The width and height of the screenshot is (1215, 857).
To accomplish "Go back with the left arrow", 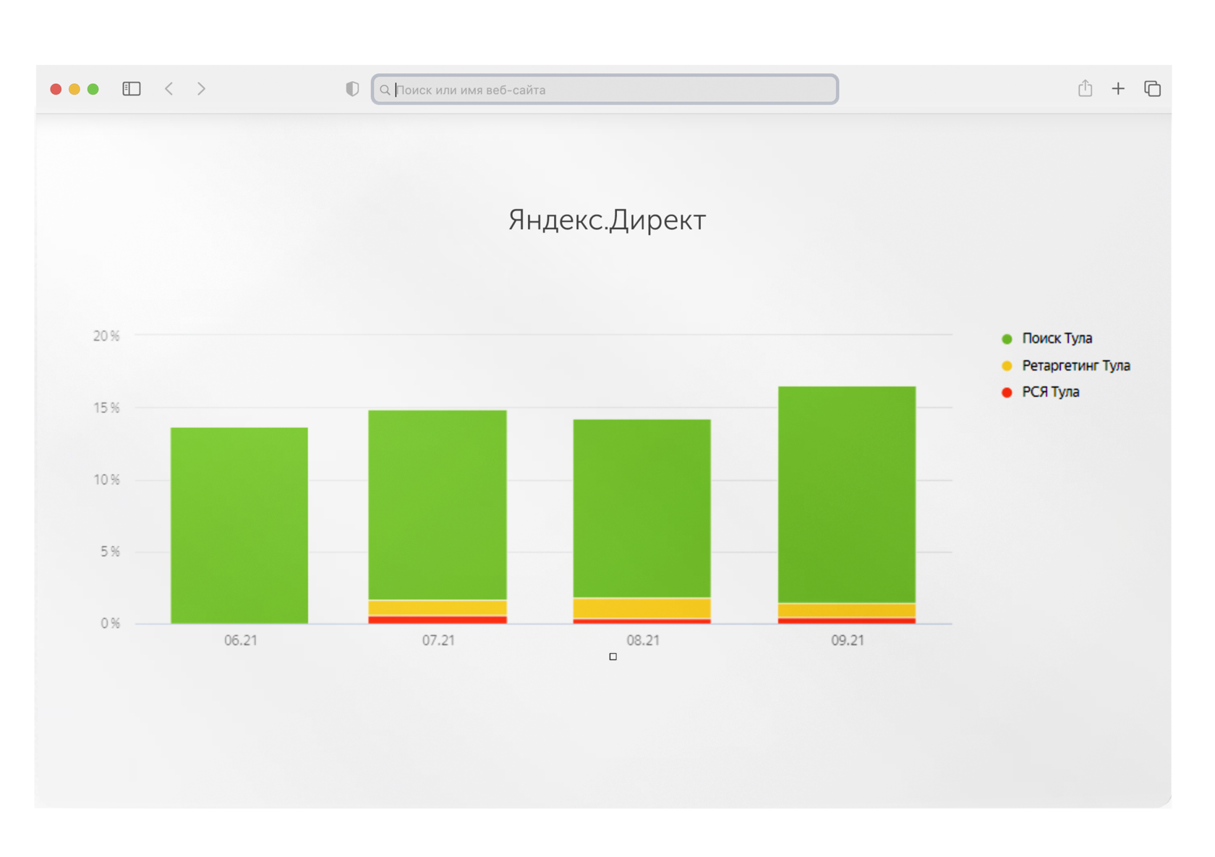I will pos(169,89).
